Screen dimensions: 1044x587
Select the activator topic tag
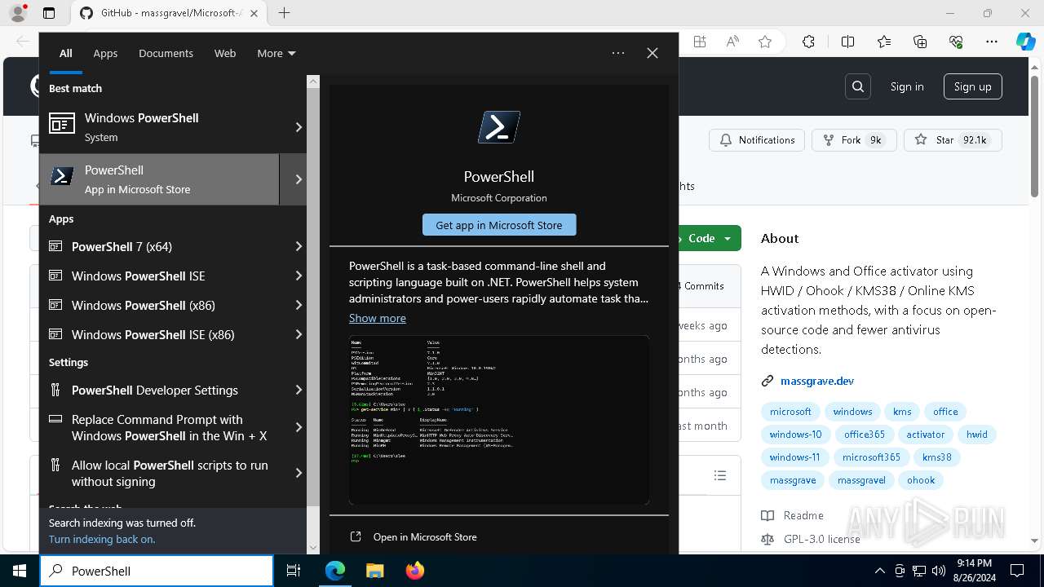click(x=926, y=435)
